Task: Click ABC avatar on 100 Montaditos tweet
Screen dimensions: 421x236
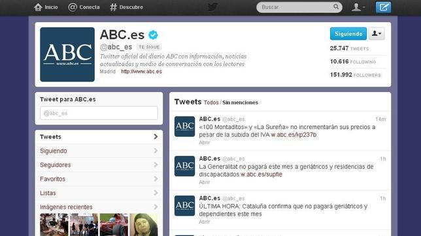Action: coord(184,126)
